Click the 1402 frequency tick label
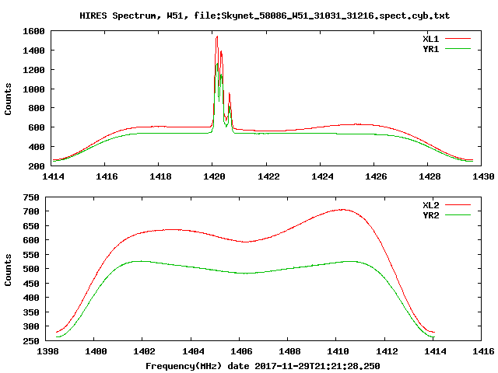 (x=144, y=351)
